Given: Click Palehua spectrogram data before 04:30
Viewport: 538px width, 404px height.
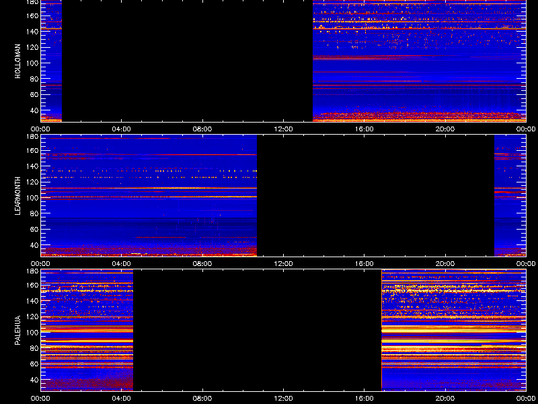Looking at the screenshot, I should (x=87, y=330).
